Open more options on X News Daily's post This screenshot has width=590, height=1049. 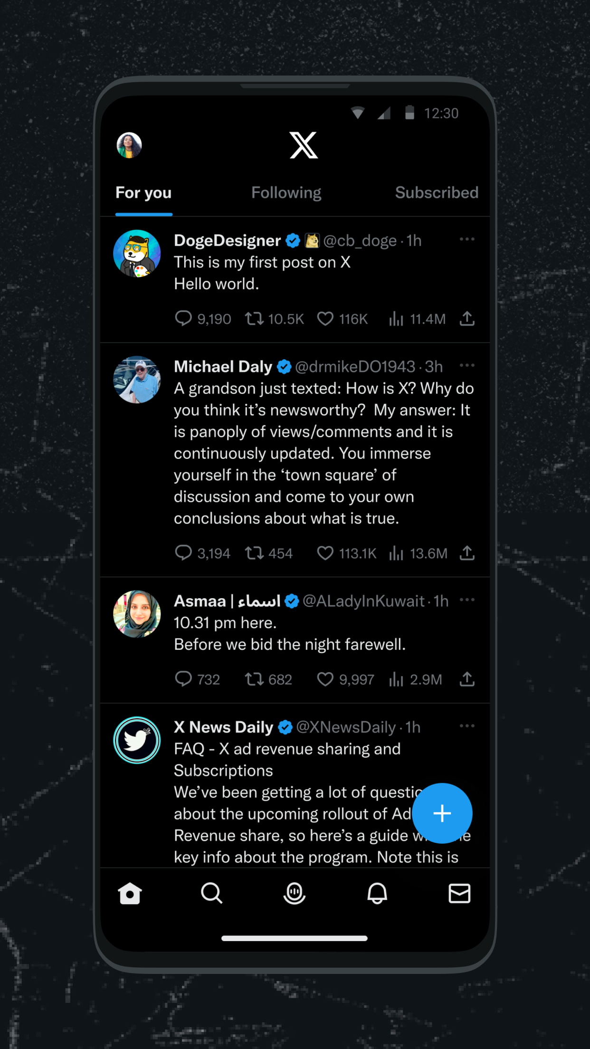pyautogui.click(x=467, y=726)
